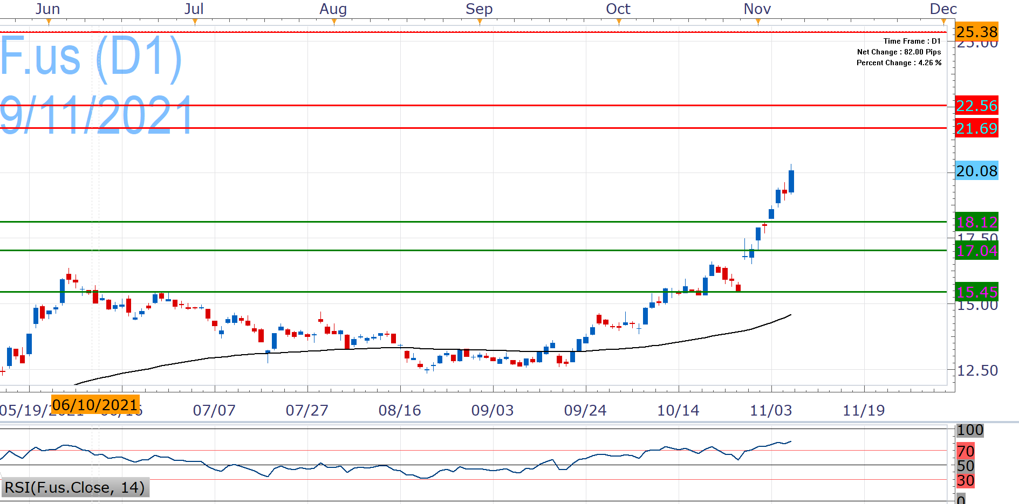Image resolution: width=1019 pixels, height=504 pixels.
Task: Click the RSI 50 midline level label
Action: click(965, 466)
